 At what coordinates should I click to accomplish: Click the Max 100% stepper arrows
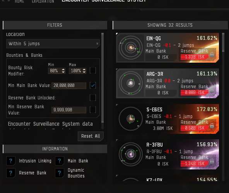(x=84, y=71)
